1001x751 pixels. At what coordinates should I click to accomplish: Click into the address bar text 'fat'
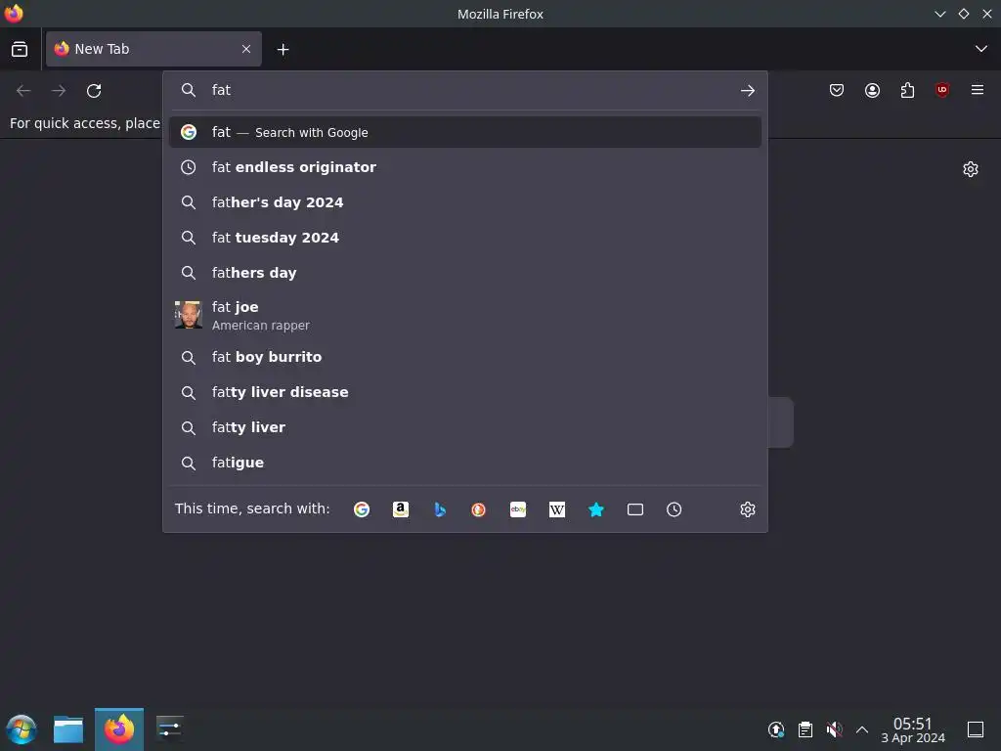coord(221,90)
